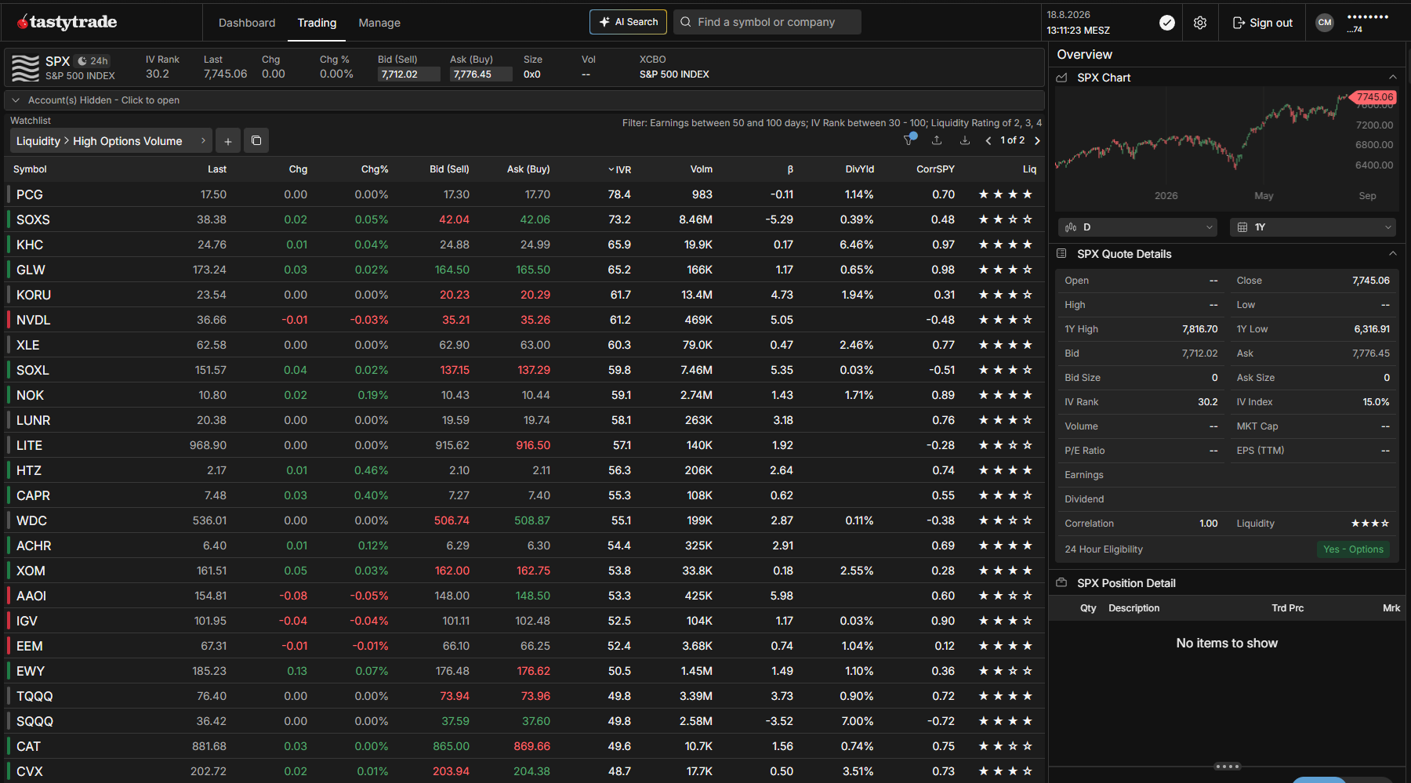Click the AI Search button
The width and height of the screenshot is (1411, 783).
point(628,22)
